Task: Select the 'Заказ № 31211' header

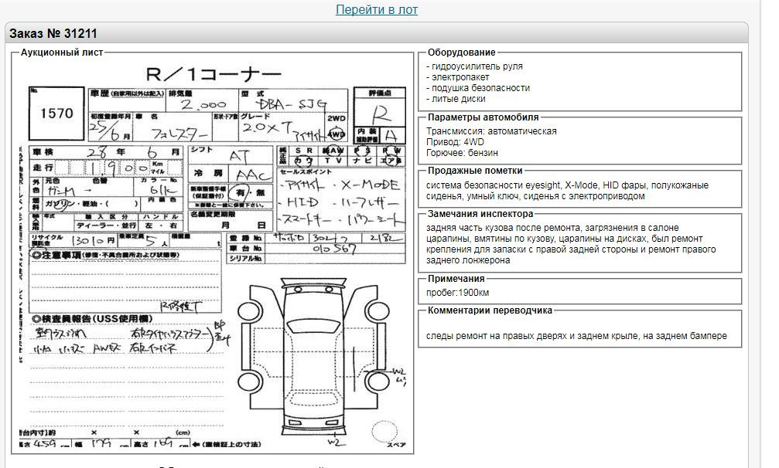Action: click(53, 34)
